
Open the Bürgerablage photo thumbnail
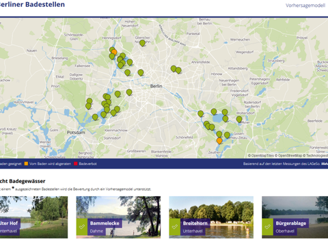click(x=295, y=217)
